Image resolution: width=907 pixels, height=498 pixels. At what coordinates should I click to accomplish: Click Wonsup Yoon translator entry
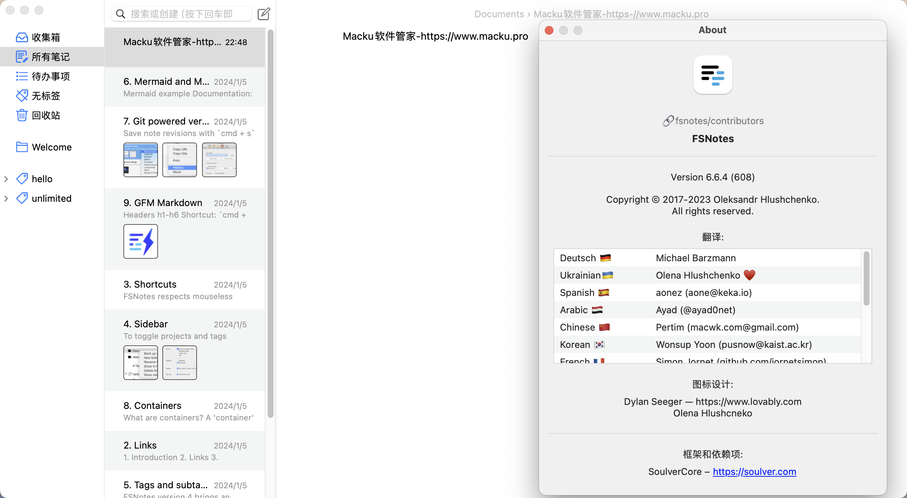(734, 345)
